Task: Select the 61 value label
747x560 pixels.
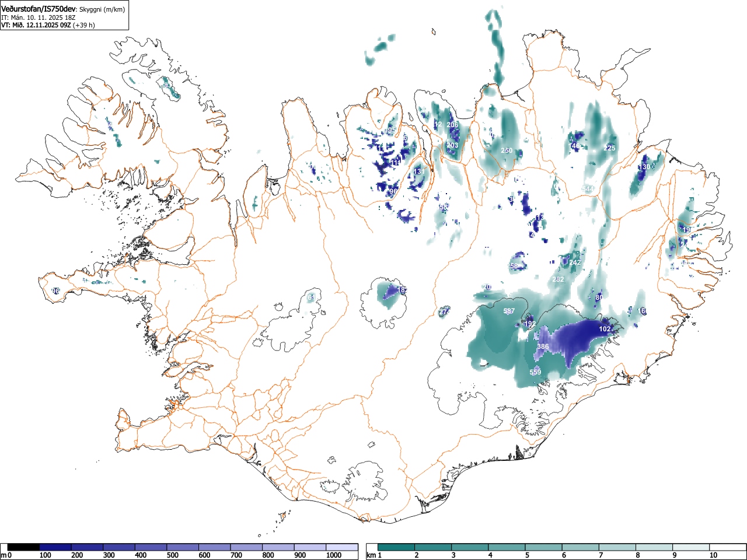Action: tap(312, 297)
